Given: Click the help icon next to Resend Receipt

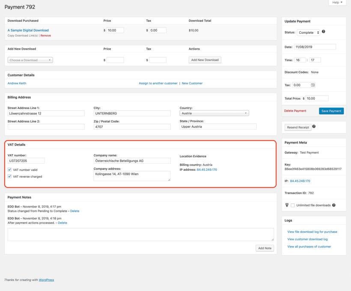Looking at the screenshot, I should tap(314, 126).
